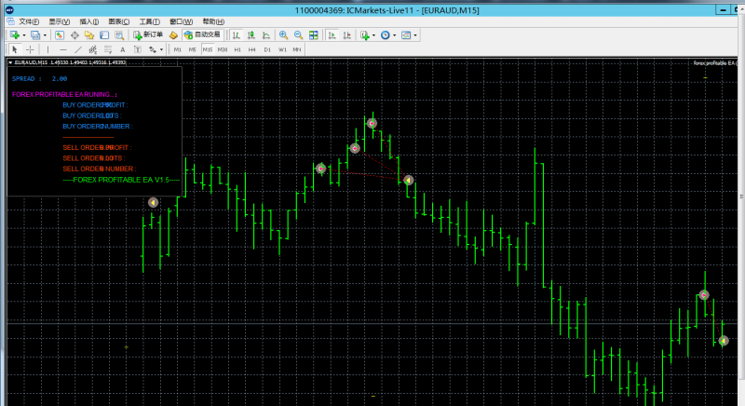
Task: Switch chart to Line Chart mode
Action: 266,35
